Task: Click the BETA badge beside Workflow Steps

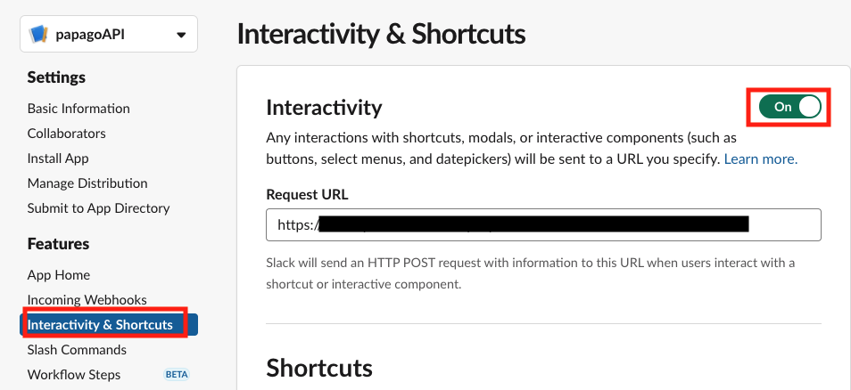Action: [177, 375]
